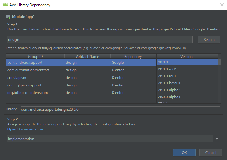Image resolution: width=227 pixels, height=160 pixels.
Task: Open the Open Documentation link
Action: (25, 129)
